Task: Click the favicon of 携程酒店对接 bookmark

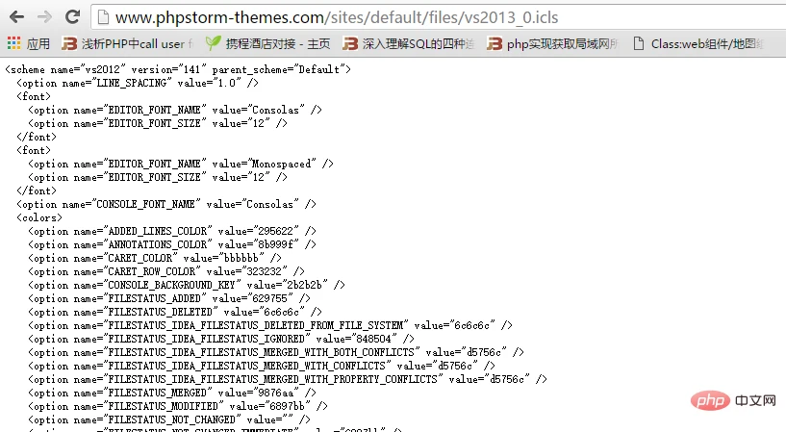Action: (x=213, y=43)
